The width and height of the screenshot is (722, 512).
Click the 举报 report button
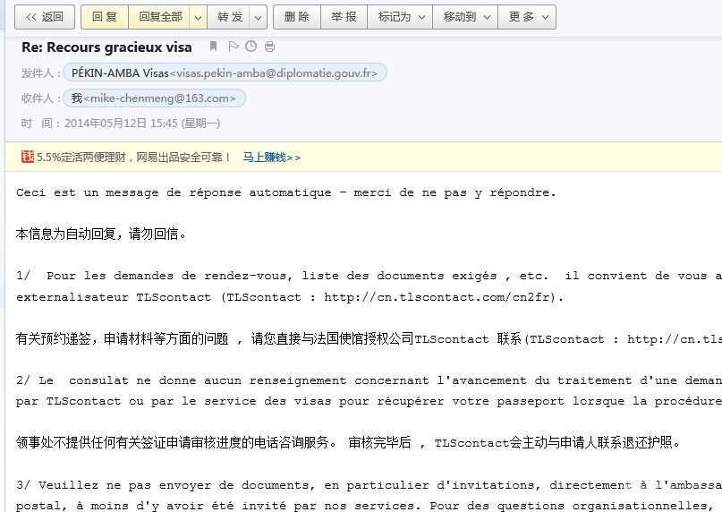pos(344,17)
